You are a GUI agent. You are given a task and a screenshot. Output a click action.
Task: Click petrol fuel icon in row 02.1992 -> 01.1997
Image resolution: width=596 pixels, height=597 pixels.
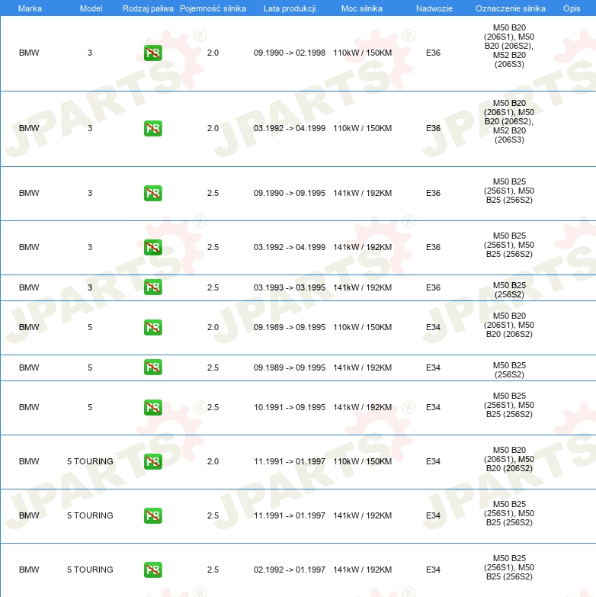point(153,570)
